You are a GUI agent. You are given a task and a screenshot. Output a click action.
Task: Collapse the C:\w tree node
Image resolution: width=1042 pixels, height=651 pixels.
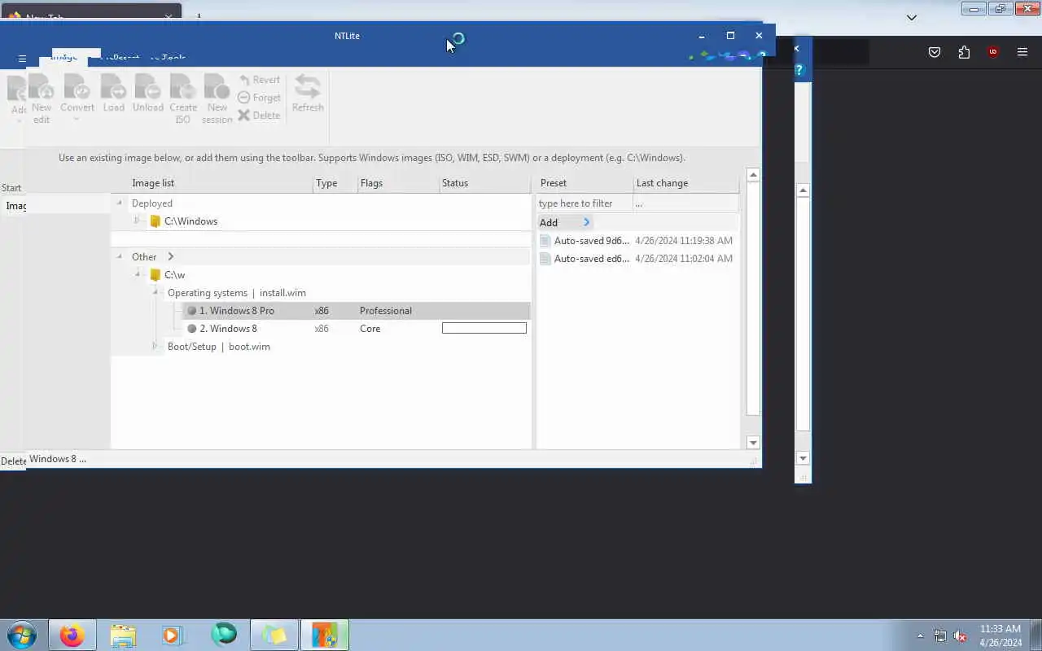click(138, 275)
